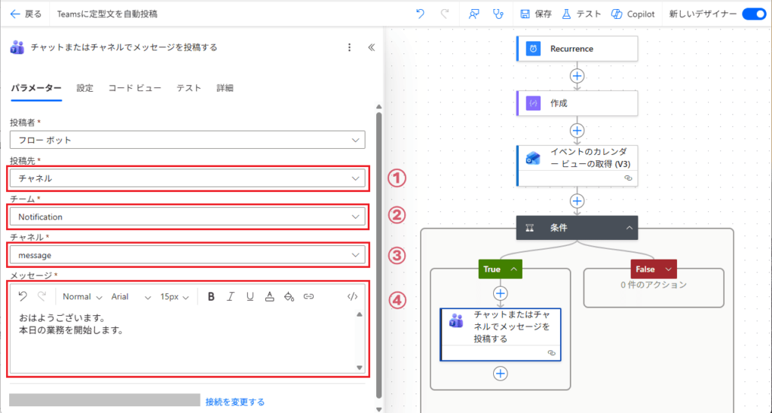Open the Arial font dropdown
This screenshot has width=772, height=413.
pyautogui.click(x=130, y=296)
